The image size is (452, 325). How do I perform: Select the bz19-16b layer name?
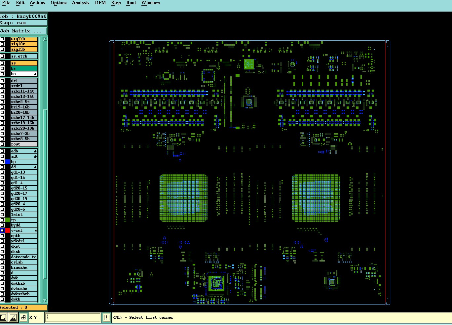click(x=24, y=107)
